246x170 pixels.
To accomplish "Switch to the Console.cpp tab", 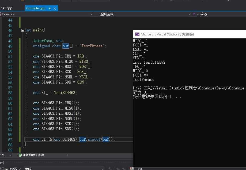I will coord(36,8).
